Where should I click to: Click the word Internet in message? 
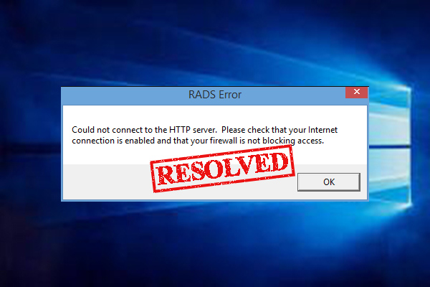322,130
